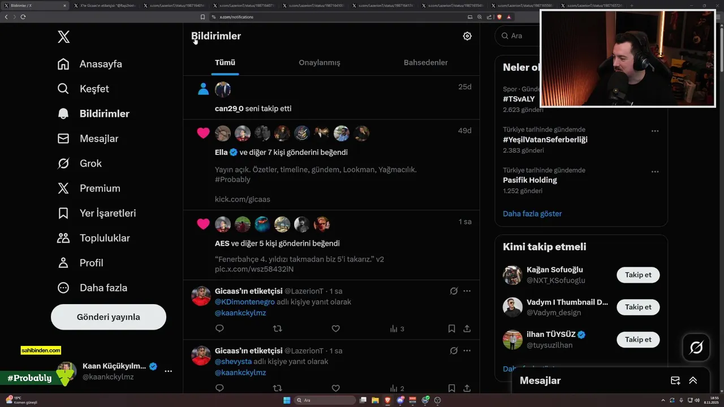Like the reply to @KDimontenegro
Viewport: 724px width, 407px height.
point(335,328)
